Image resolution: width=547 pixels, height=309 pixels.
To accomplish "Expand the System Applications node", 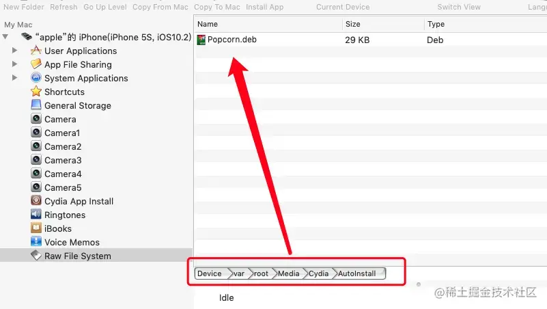I will coord(14,77).
